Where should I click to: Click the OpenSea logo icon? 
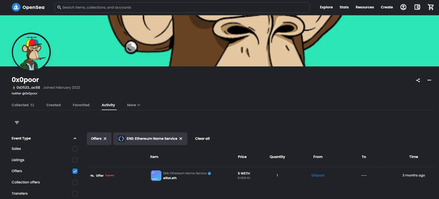pos(16,7)
